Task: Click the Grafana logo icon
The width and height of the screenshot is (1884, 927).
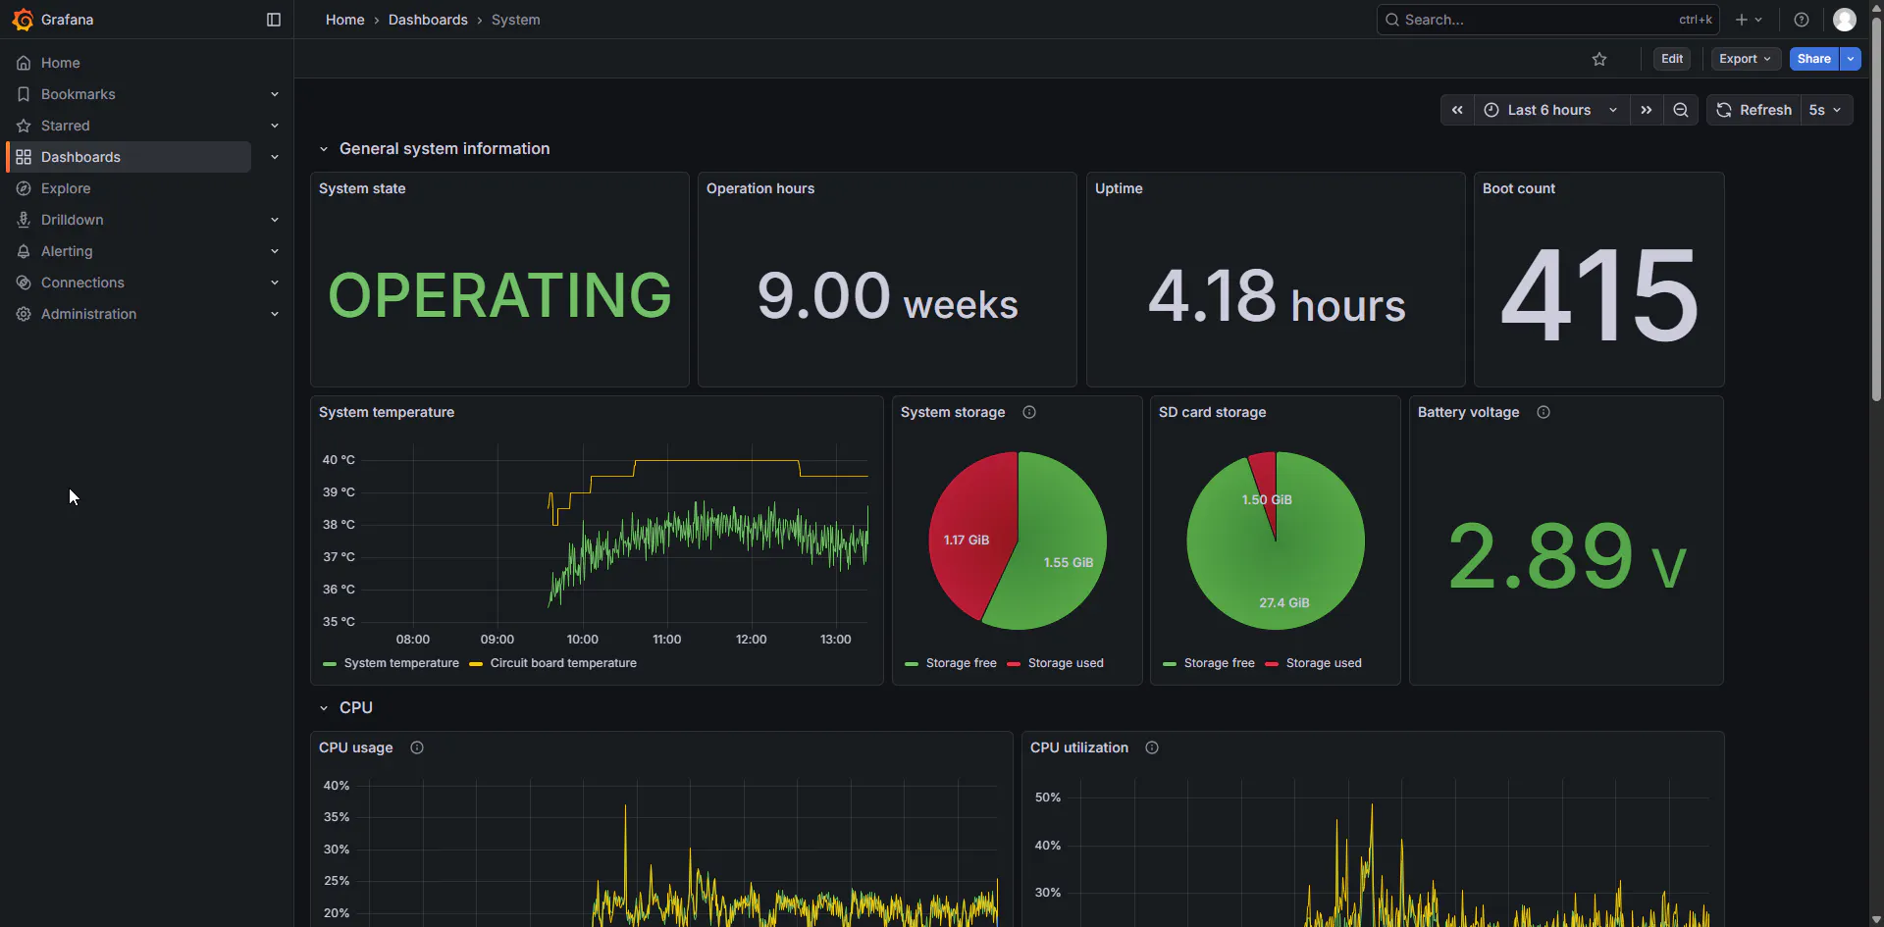Action: 23,20
